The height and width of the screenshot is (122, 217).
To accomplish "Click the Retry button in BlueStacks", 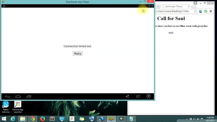I will (x=78, y=54).
